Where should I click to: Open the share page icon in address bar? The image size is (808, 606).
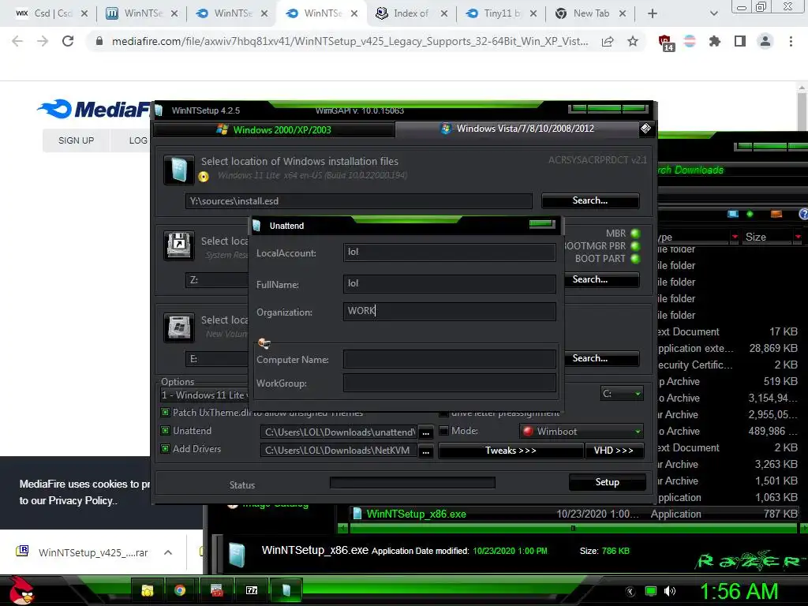click(608, 41)
